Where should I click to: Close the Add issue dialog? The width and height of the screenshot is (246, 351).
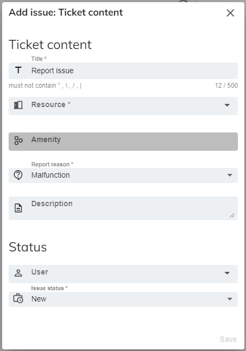[230, 13]
